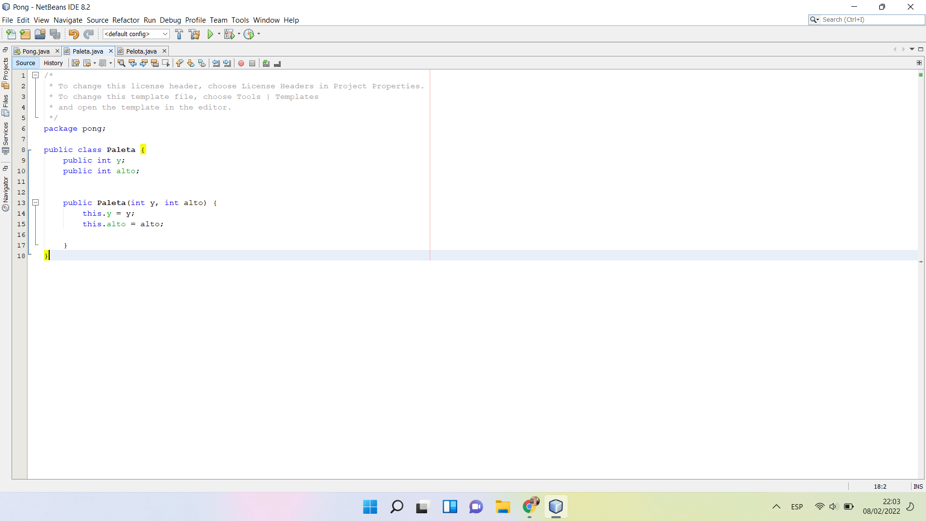The height and width of the screenshot is (521, 926).
Task: Start macro recording in the editor toolbar
Action: tap(241, 63)
